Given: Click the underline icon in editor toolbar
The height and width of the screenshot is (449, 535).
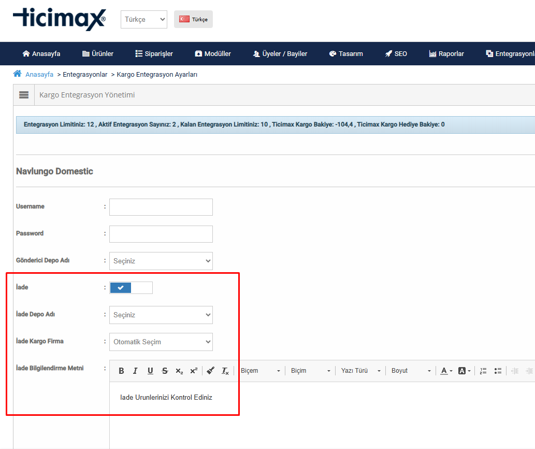Looking at the screenshot, I should coord(150,371).
